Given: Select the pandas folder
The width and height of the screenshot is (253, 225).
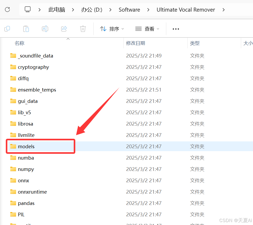Looking at the screenshot, I should (x=26, y=203).
